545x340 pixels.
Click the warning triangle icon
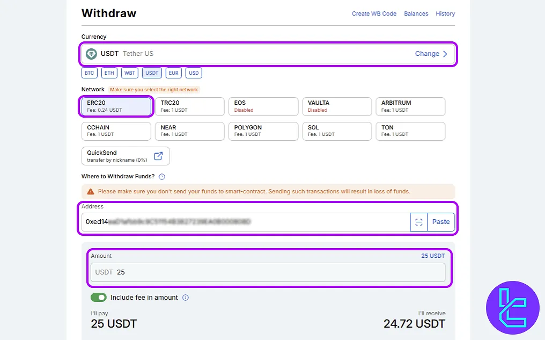tap(90, 191)
